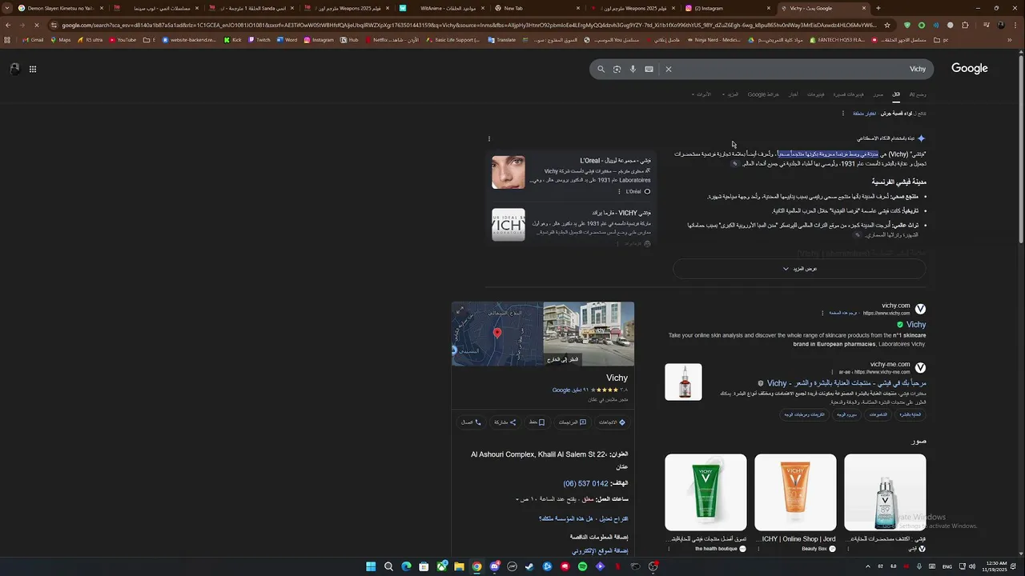Switch to the AI mode search tab
Screen dimensions: 1025x576
coord(918,94)
